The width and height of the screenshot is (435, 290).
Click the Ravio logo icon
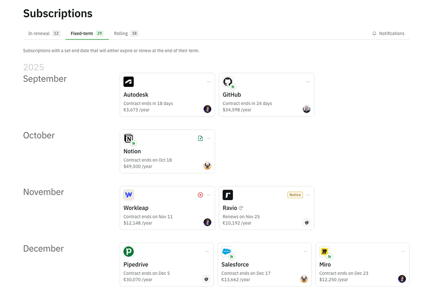pos(228,195)
